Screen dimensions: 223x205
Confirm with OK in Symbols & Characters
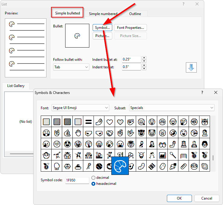pos(179,198)
